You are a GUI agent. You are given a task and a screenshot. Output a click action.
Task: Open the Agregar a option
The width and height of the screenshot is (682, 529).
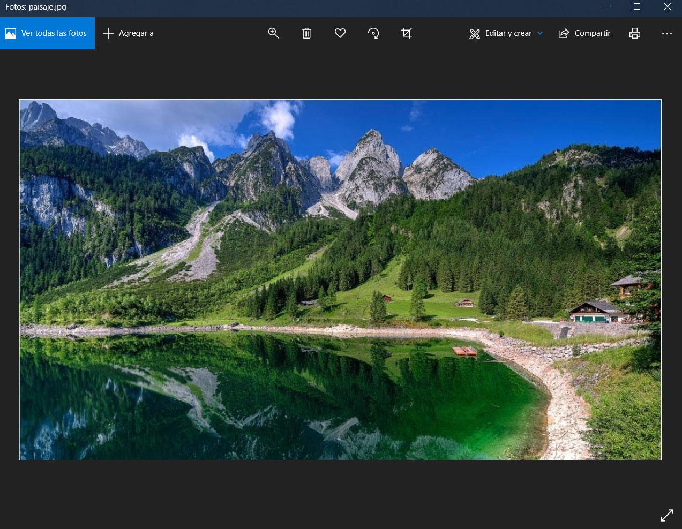[x=128, y=33]
